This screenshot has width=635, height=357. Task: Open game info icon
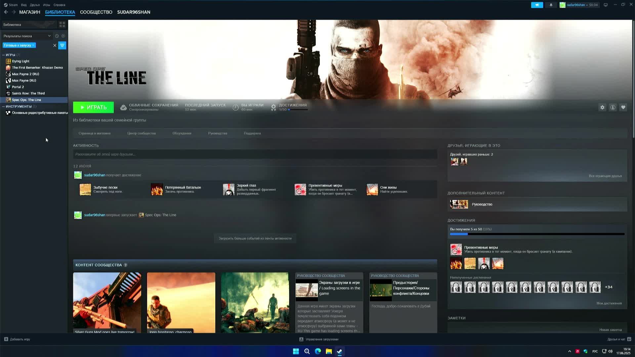coord(613,107)
